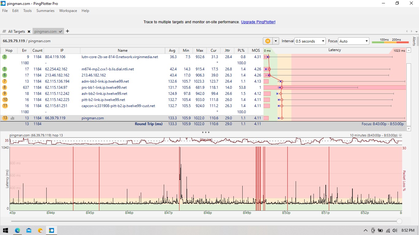Image resolution: width=419 pixels, height=235 pixels.
Task: Click the latency color scale bar
Action: (x=390, y=42)
